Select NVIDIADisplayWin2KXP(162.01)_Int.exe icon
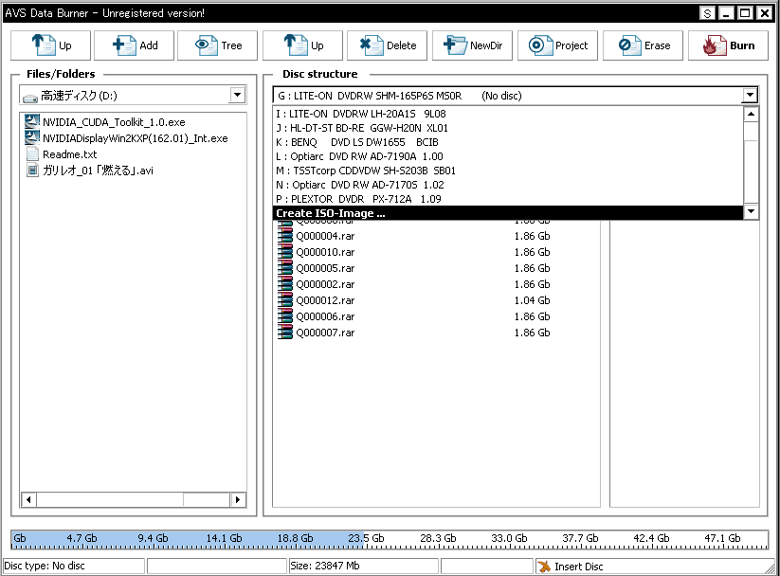The width and height of the screenshot is (780, 576). 32,137
